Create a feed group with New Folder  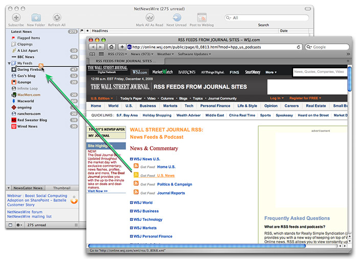pos(36,18)
